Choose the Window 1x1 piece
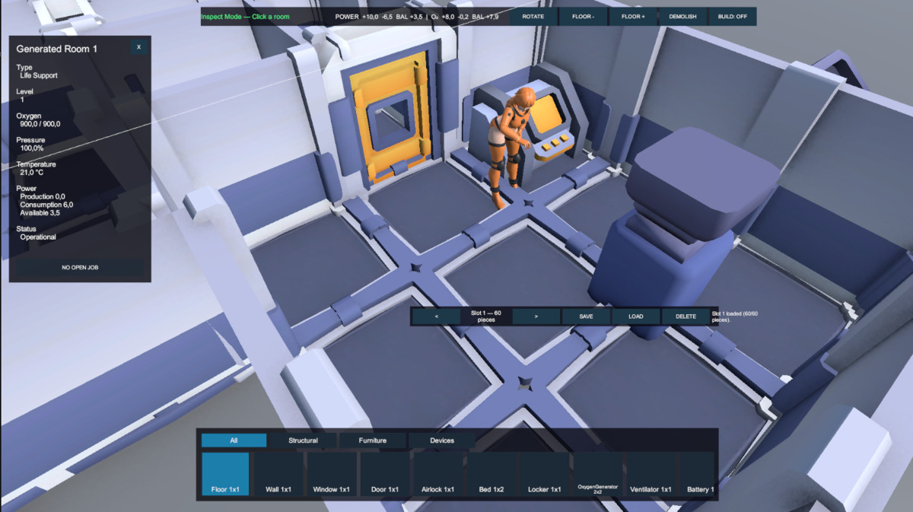Screen dimensions: 913x512 [331, 474]
